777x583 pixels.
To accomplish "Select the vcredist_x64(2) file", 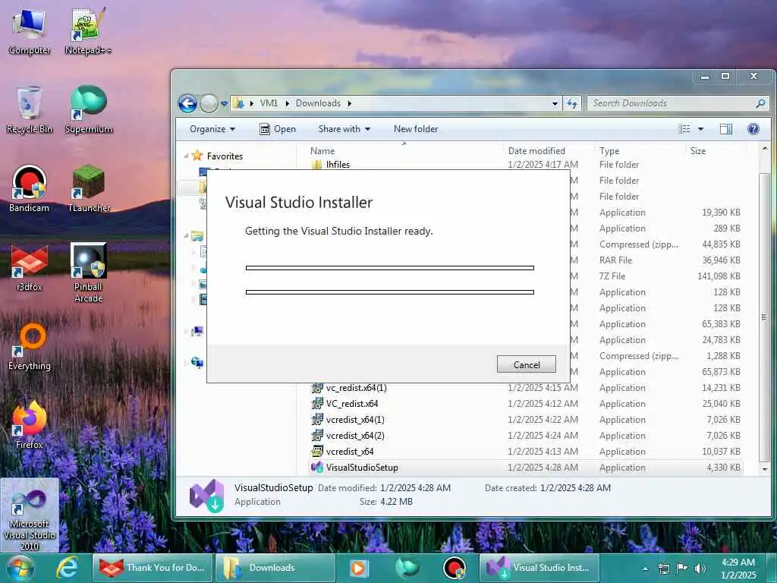I will [x=355, y=435].
